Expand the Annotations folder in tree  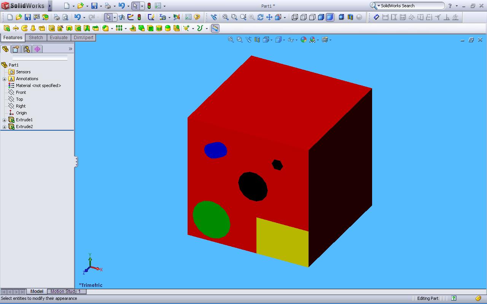(x=5, y=79)
